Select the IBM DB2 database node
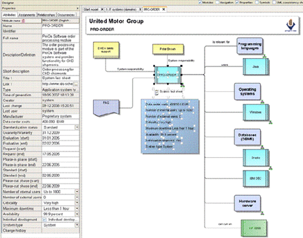The width and height of the screenshot is (303, 238). coord(256,178)
